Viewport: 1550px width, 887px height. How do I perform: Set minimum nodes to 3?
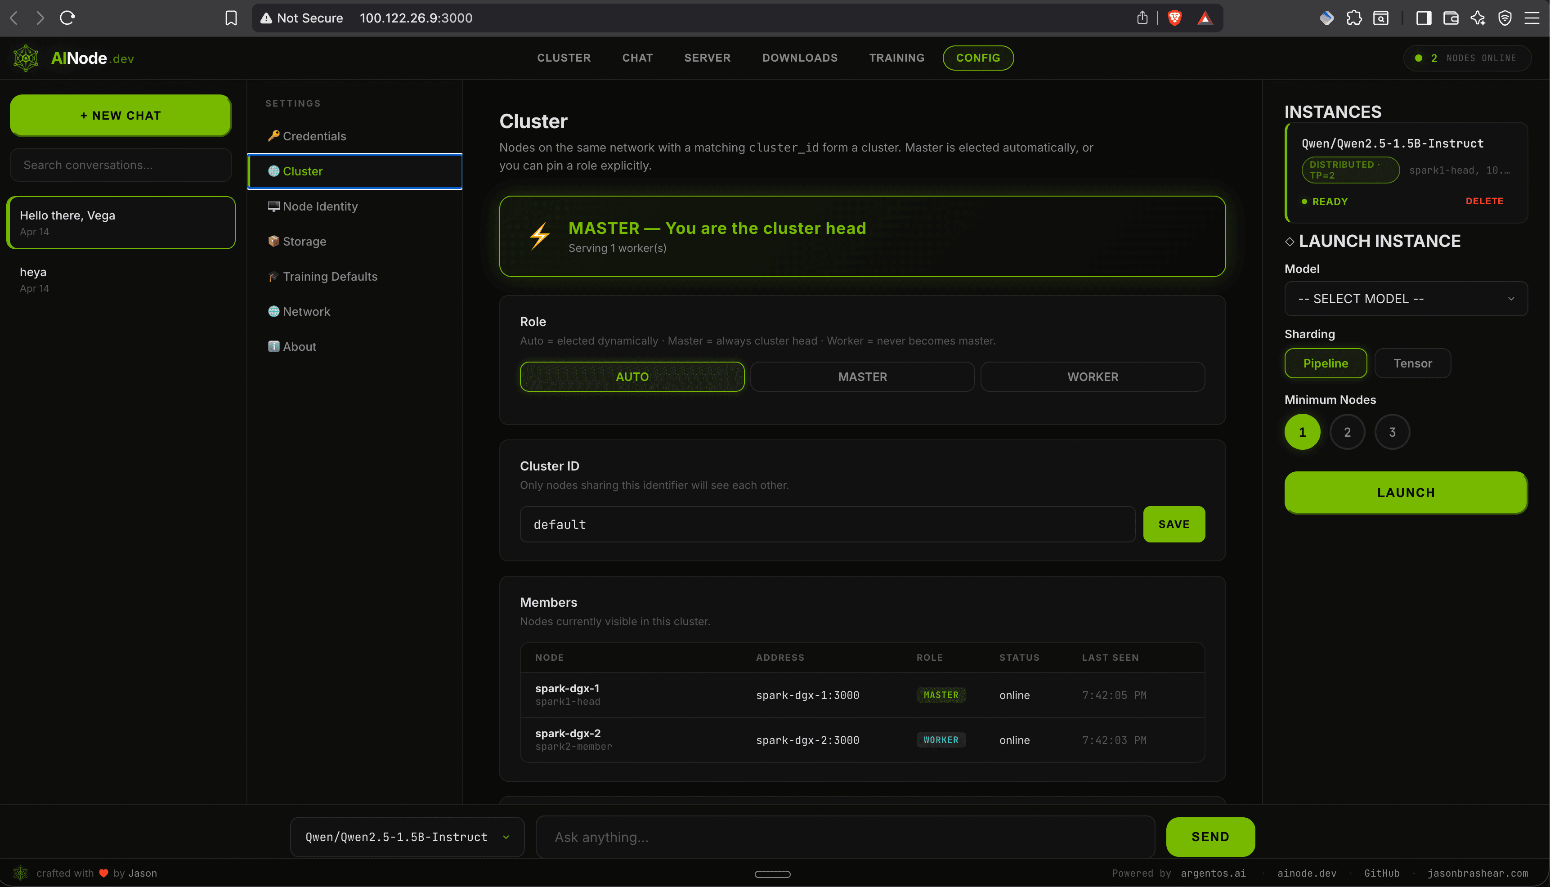[1392, 432]
